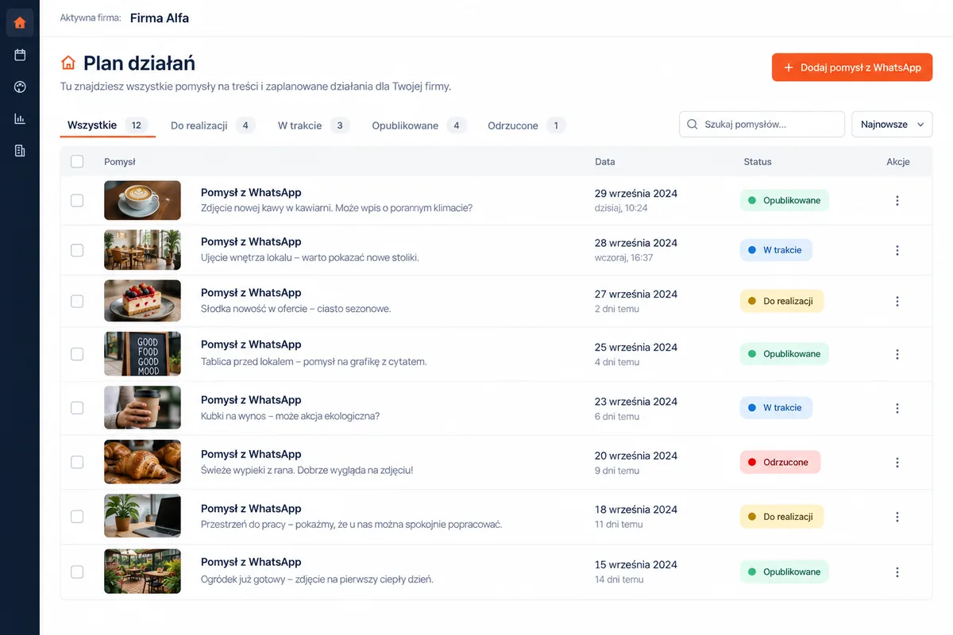This screenshot has height=635, width=953.
Task: Focus the Szukaj pomysłów search field
Action: [x=762, y=125]
